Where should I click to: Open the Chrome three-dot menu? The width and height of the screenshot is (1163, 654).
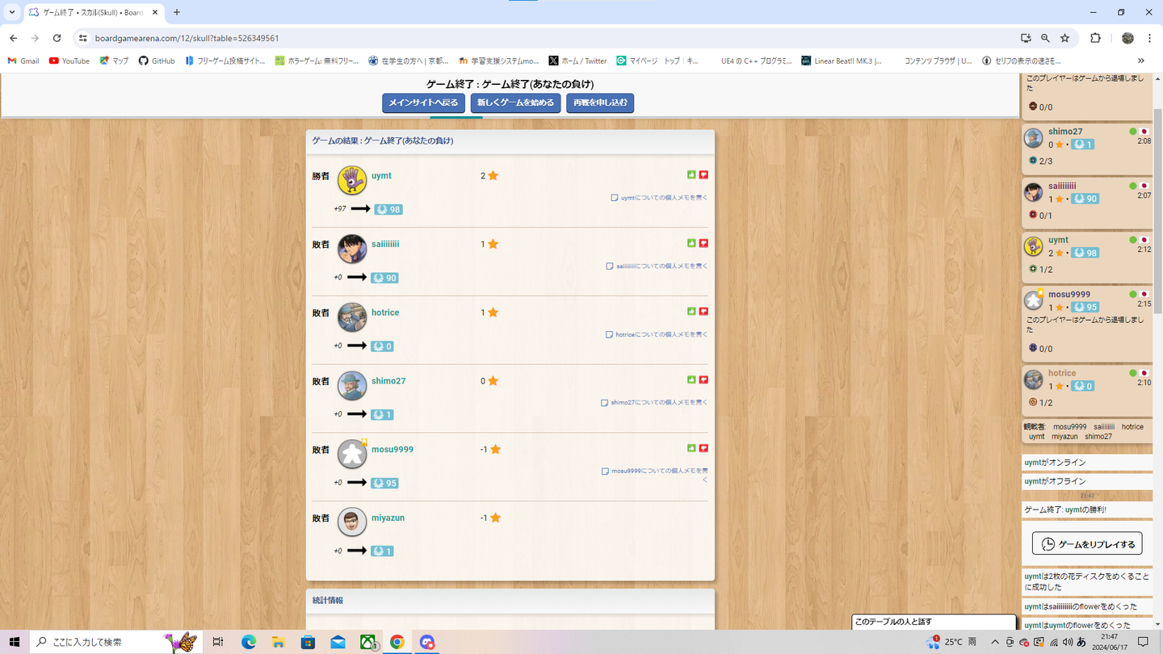1149,38
